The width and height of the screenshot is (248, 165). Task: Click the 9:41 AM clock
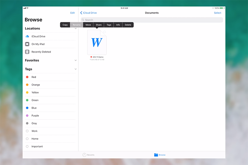[x=124, y=8]
